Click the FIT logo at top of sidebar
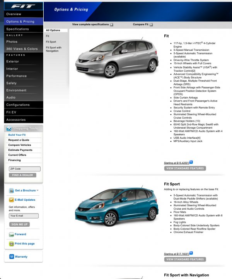 [x=24, y=6]
